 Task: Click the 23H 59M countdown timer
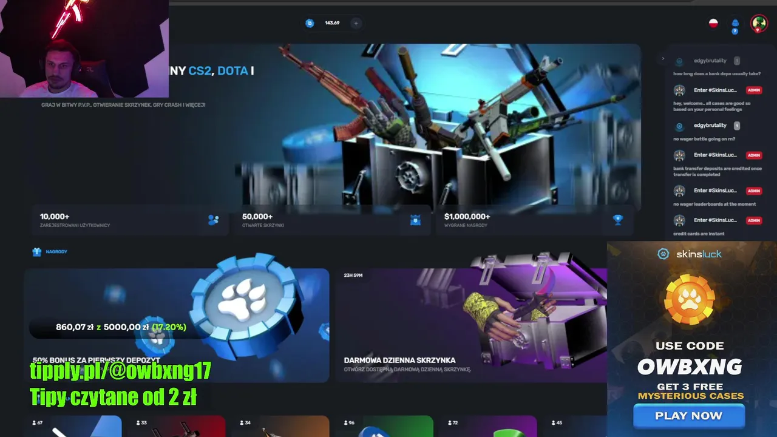point(353,276)
